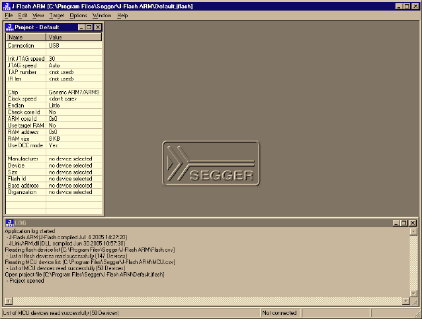
Task: Click the Open project file log line
Action: pos(85,274)
